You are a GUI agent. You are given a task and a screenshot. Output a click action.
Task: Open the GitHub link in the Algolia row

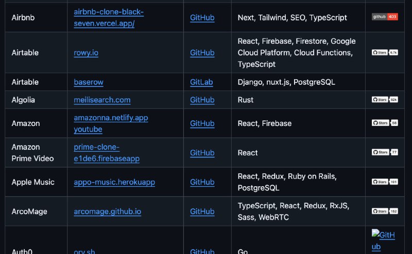point(202,100)
